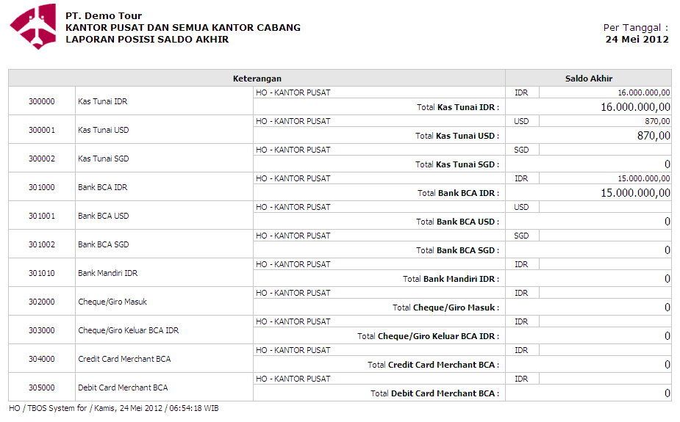Click the Keterangan column header
Image resolution: width=680 pixels, height=422 pixels.
tap(257, 79)
